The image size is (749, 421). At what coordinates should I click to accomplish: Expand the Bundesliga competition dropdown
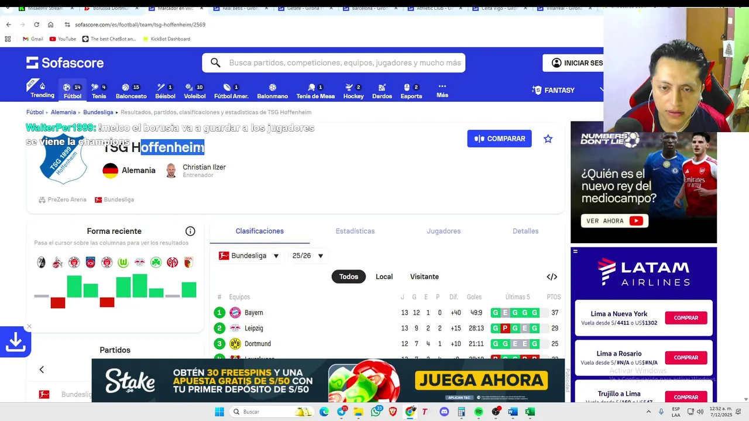[250, 256]
